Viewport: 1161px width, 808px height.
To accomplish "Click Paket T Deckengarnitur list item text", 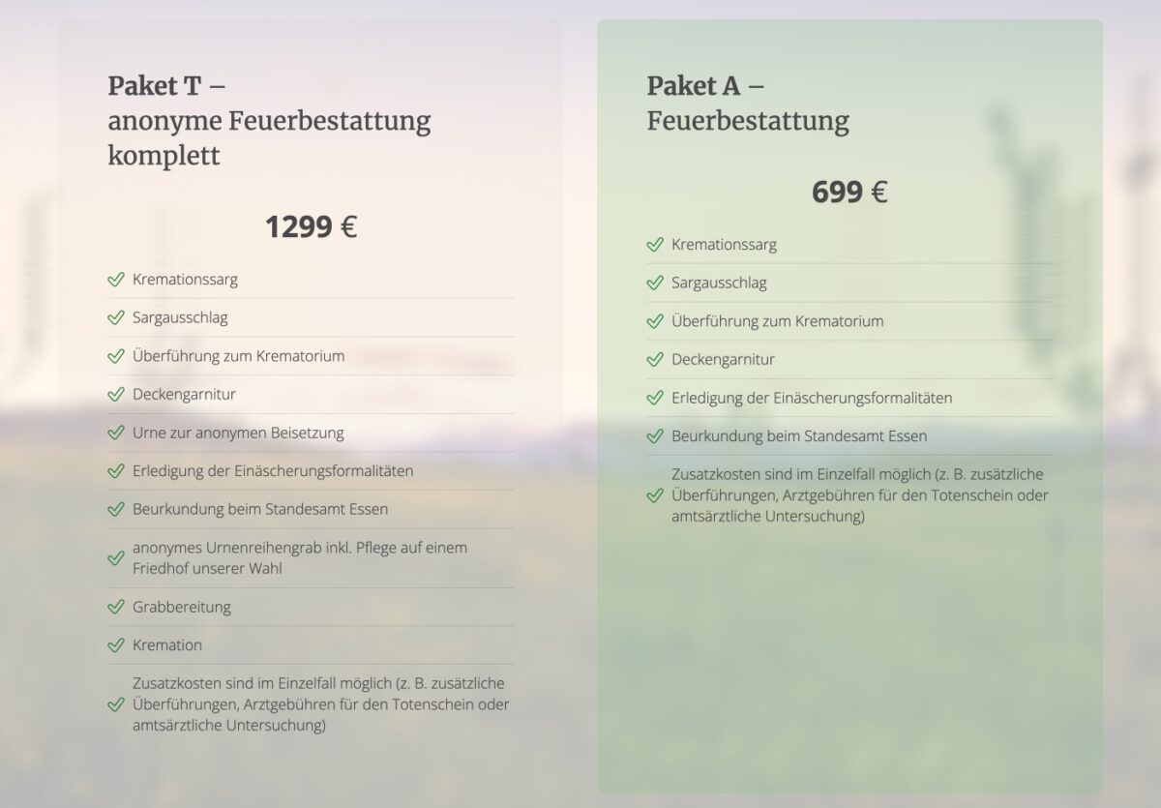I will (x=184, y=394).
